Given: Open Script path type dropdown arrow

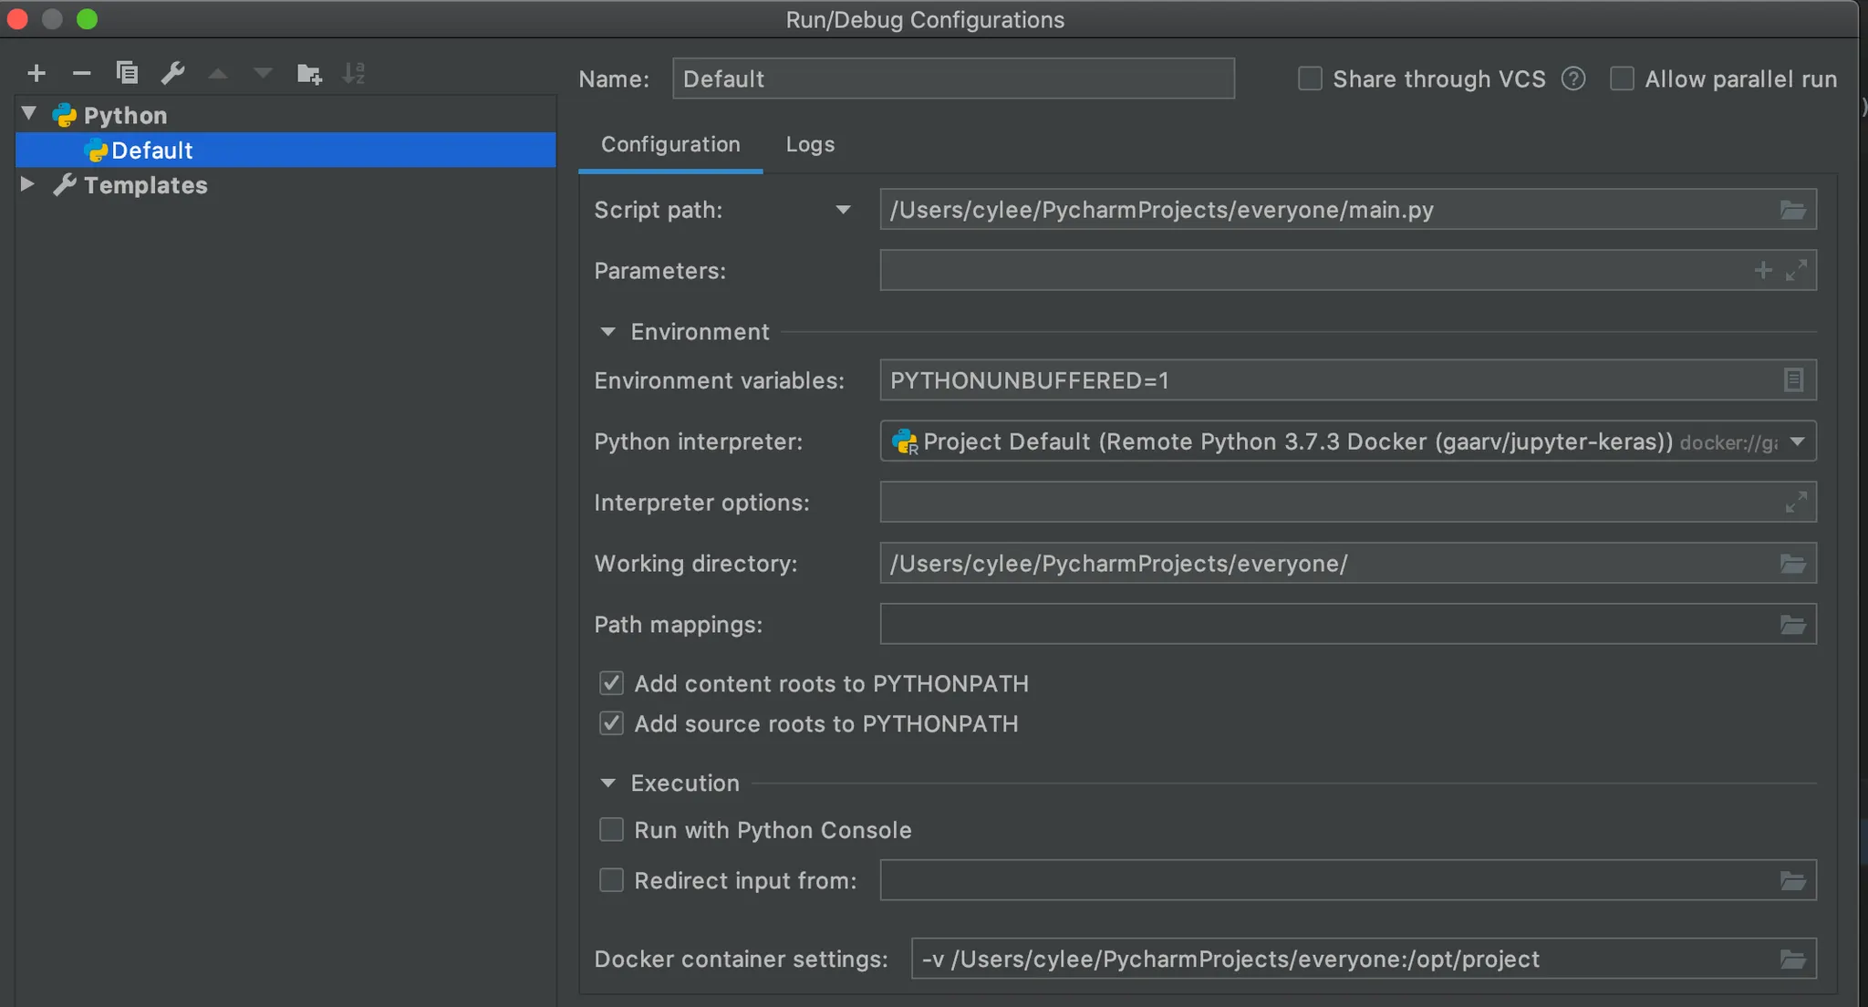Looking at the screenshot, I should tap(843, 211).
